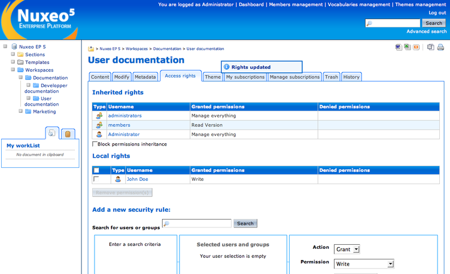Image resolution: width=450 pixels, height=274 pixels.
Task: Collapse the Nuxeo EP 5 tree root
Action: coord(5,46)
